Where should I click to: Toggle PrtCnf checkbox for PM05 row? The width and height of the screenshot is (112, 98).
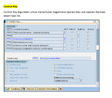click(72, 32)
